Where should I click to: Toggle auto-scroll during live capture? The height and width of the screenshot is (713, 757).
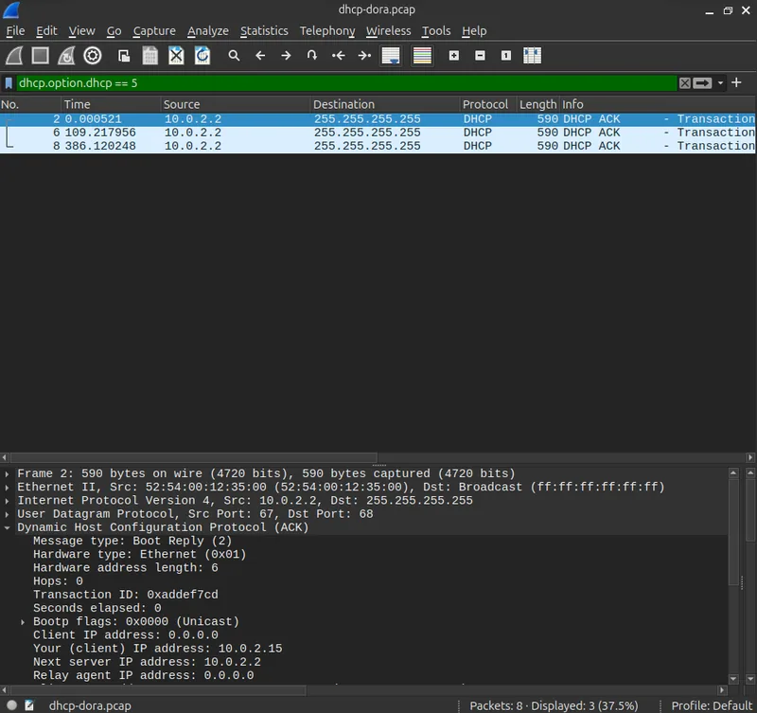point(391,56)
